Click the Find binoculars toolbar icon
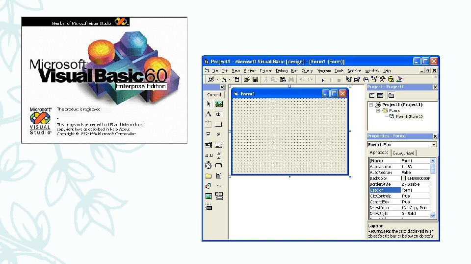Screen dimensions: 471x264 click(x=291, y=79)
